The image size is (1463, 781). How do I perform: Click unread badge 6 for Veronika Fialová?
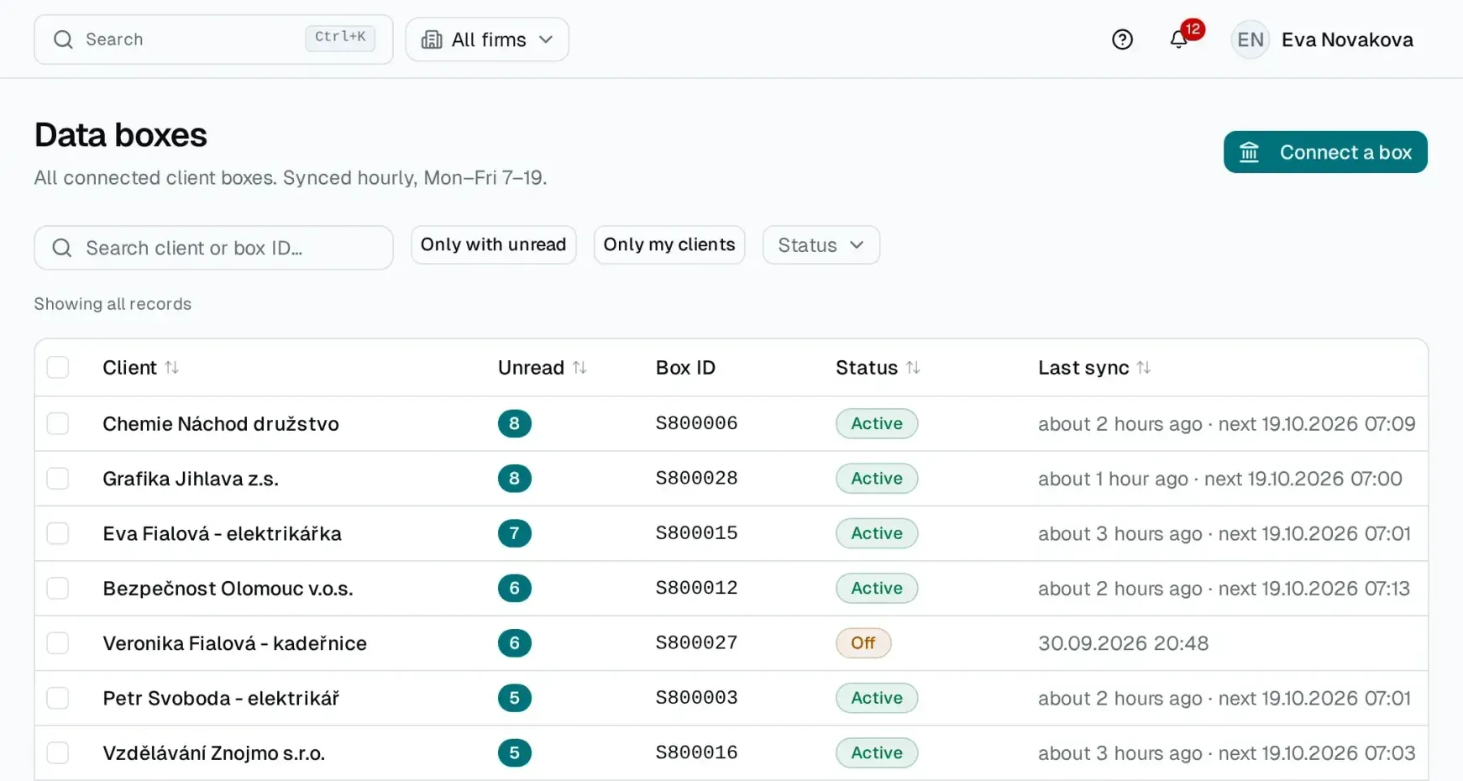tap(515, 643)
